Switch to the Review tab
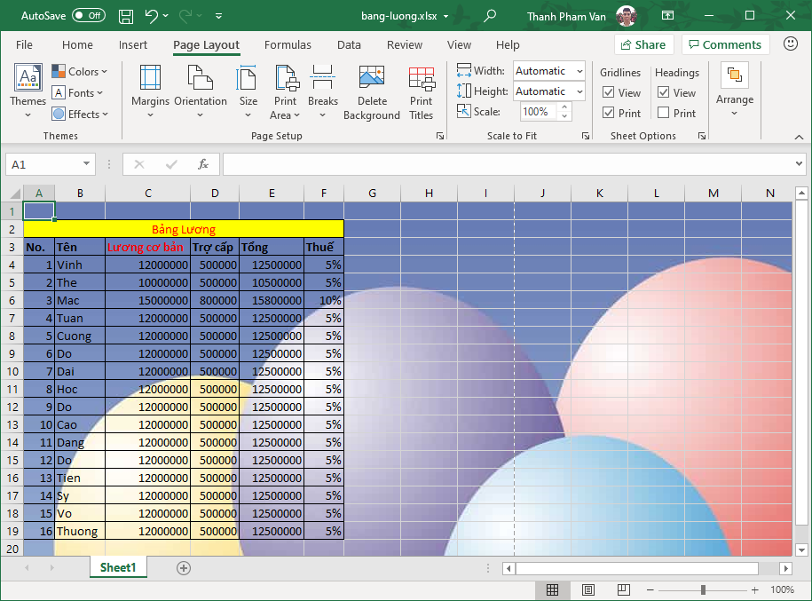 click(x=405, y=45)
